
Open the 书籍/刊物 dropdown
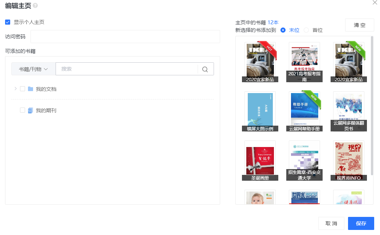click(x=33, y=69)
